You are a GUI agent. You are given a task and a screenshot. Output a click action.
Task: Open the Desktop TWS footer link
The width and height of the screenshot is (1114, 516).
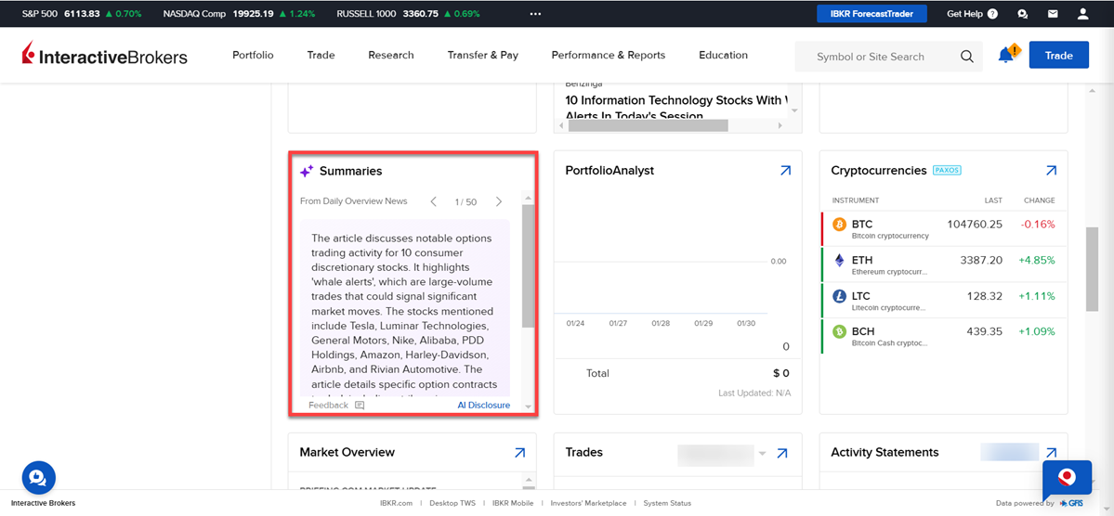452,503
